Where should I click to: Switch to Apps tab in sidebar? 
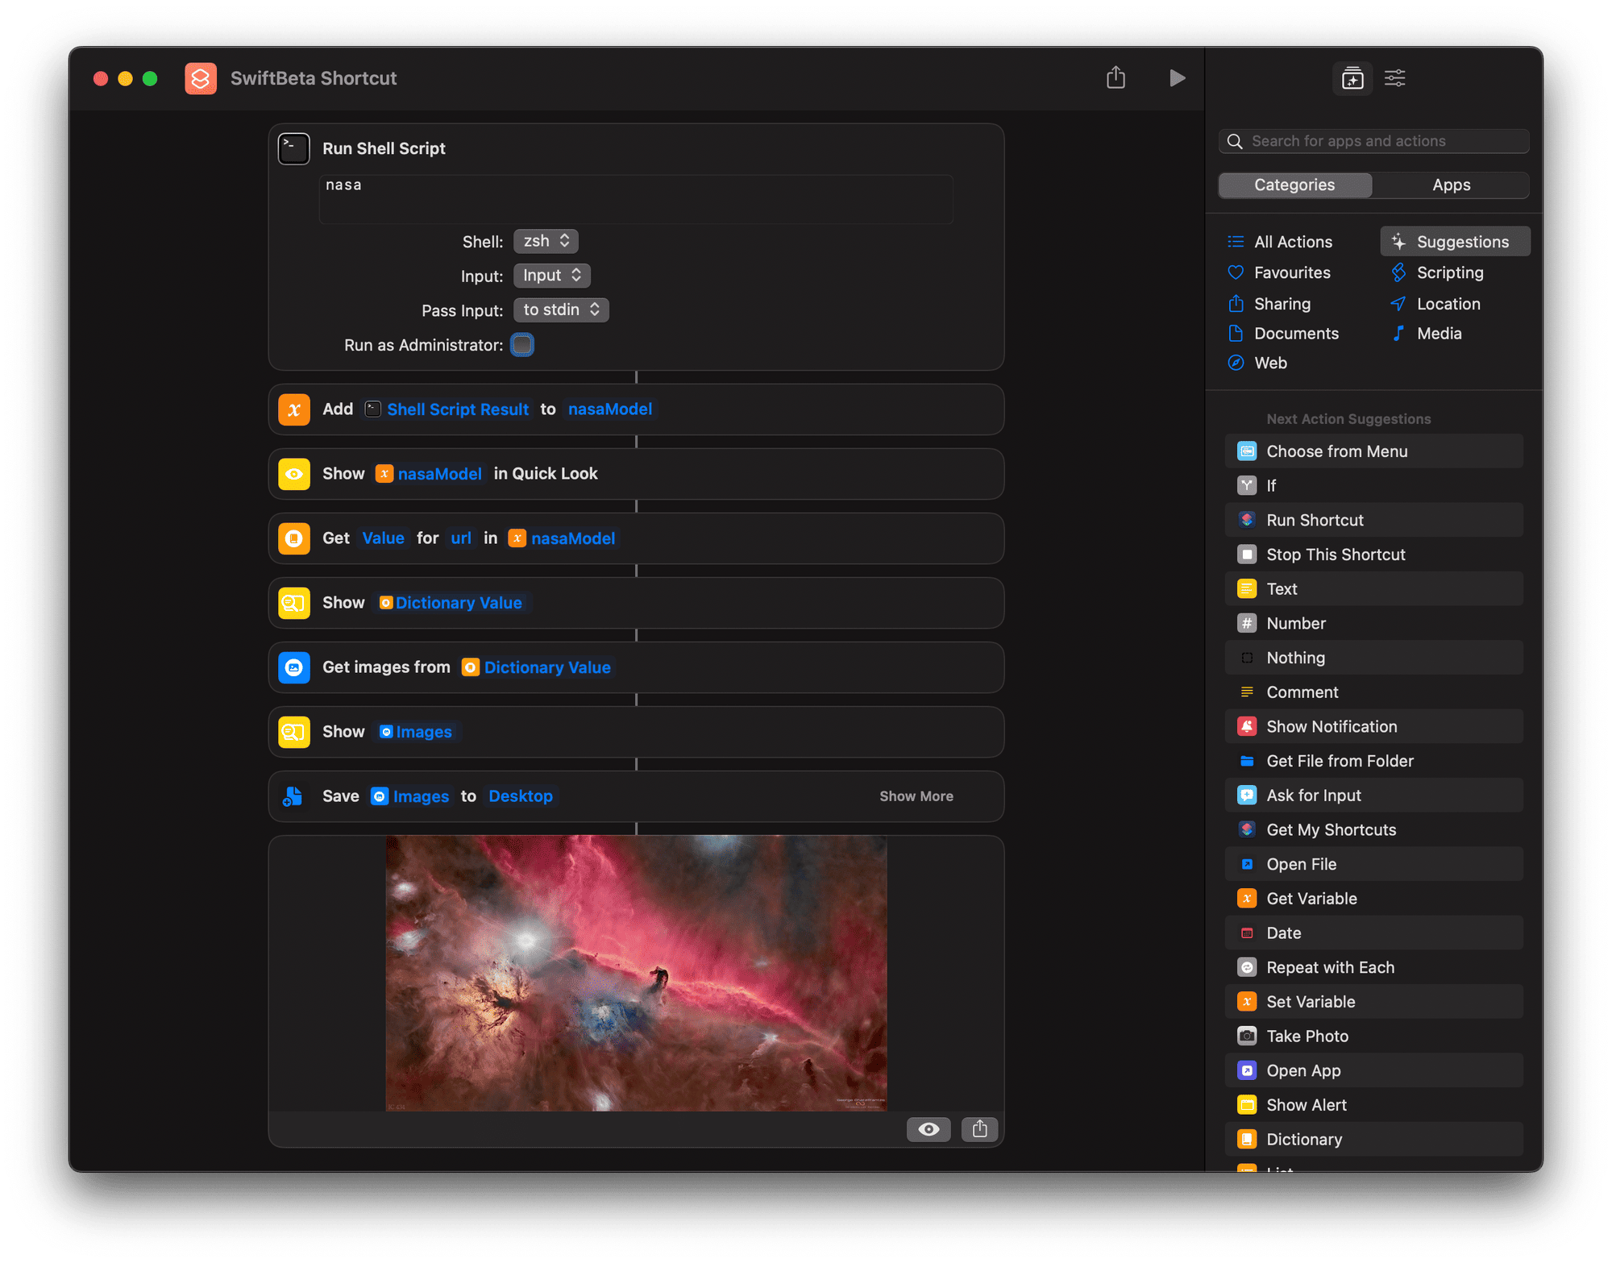point(1452,183)
